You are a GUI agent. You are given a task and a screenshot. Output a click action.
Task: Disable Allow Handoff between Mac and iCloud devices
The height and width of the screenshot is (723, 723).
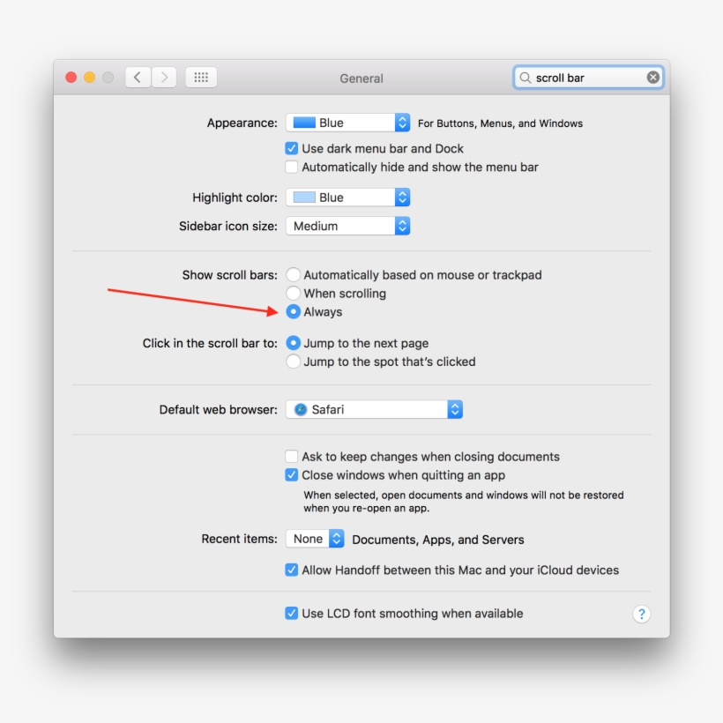click(291, 570)
